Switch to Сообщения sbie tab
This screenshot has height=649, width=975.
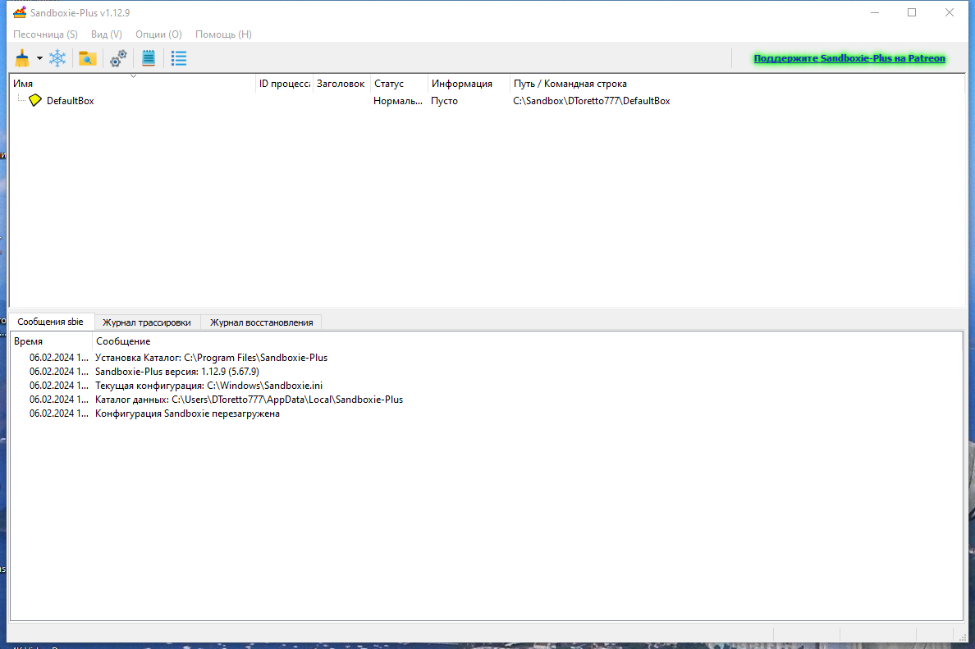50,322
